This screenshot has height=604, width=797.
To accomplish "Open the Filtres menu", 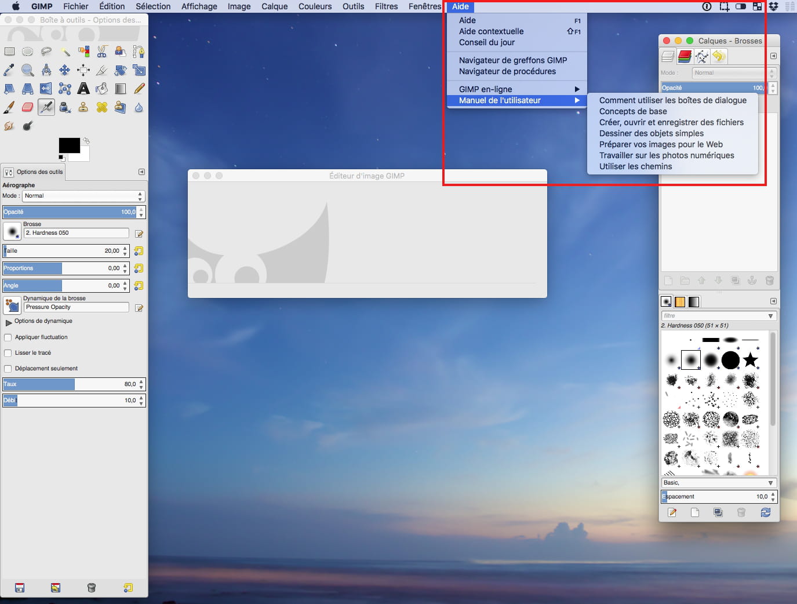I will 387,6.
